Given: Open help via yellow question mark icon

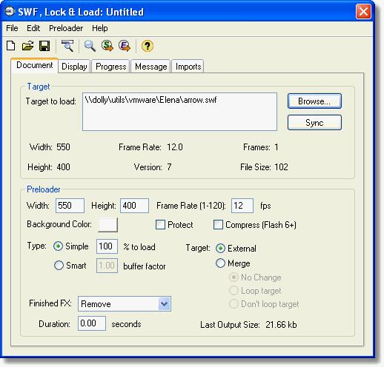Looking at the screenshot, I should point(148,46).
